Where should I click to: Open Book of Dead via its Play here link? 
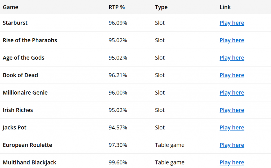[232, 75]
